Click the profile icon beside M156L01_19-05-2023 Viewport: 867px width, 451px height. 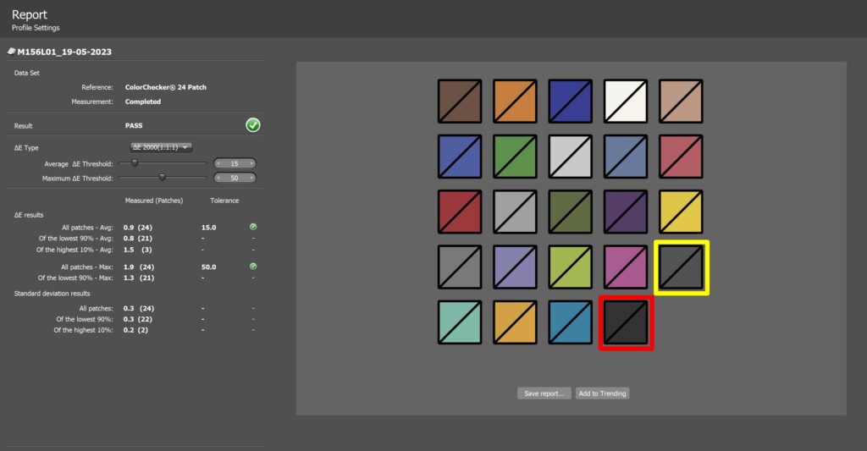[x=11, y=52]
